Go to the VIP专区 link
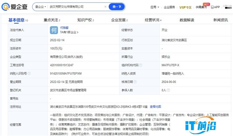This screenshot has width=233, height=136. 185,7
